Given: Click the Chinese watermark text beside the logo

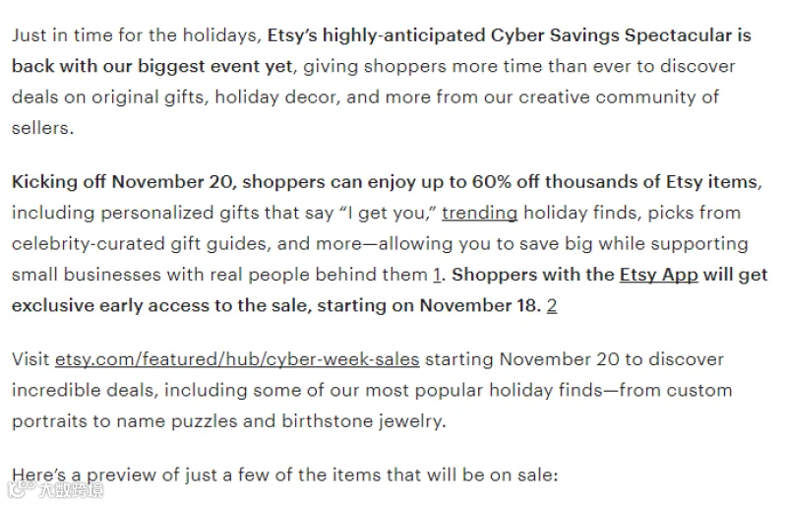Looking at the screenshot, I should (x=71, y=490).
